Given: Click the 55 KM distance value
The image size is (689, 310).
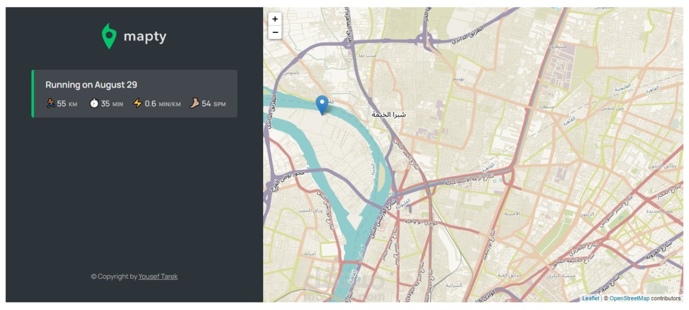Looking at the screenshot, I should [x=67, y=104].
